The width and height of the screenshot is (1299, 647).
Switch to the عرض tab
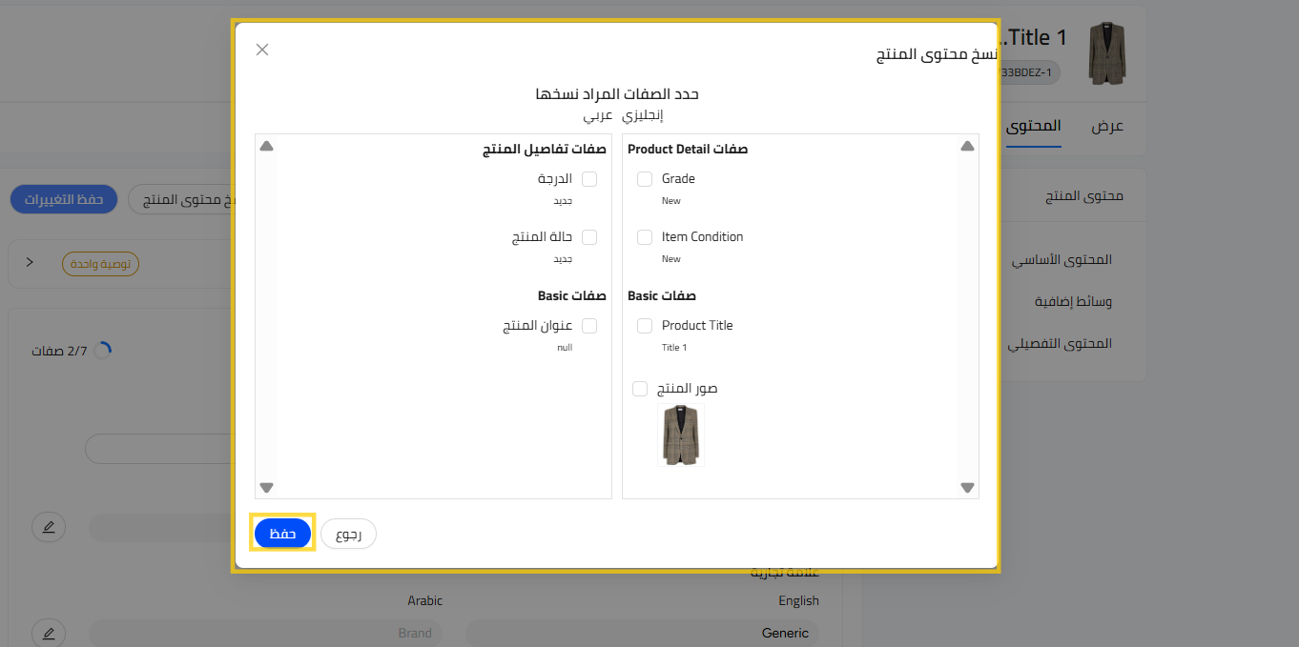coord(1107,127)
